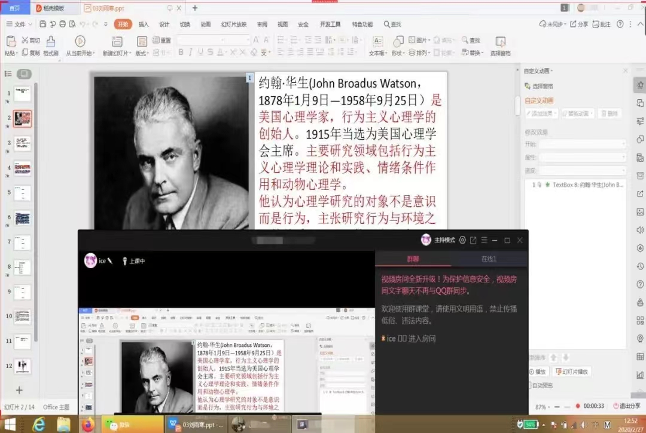Click the Cut (剪切) scissors icon
Viewport: 646px width, 433px height.
coord(26,40)
